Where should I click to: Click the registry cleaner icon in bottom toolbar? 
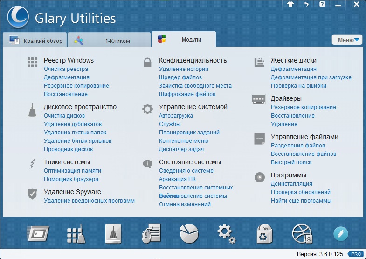76,233
